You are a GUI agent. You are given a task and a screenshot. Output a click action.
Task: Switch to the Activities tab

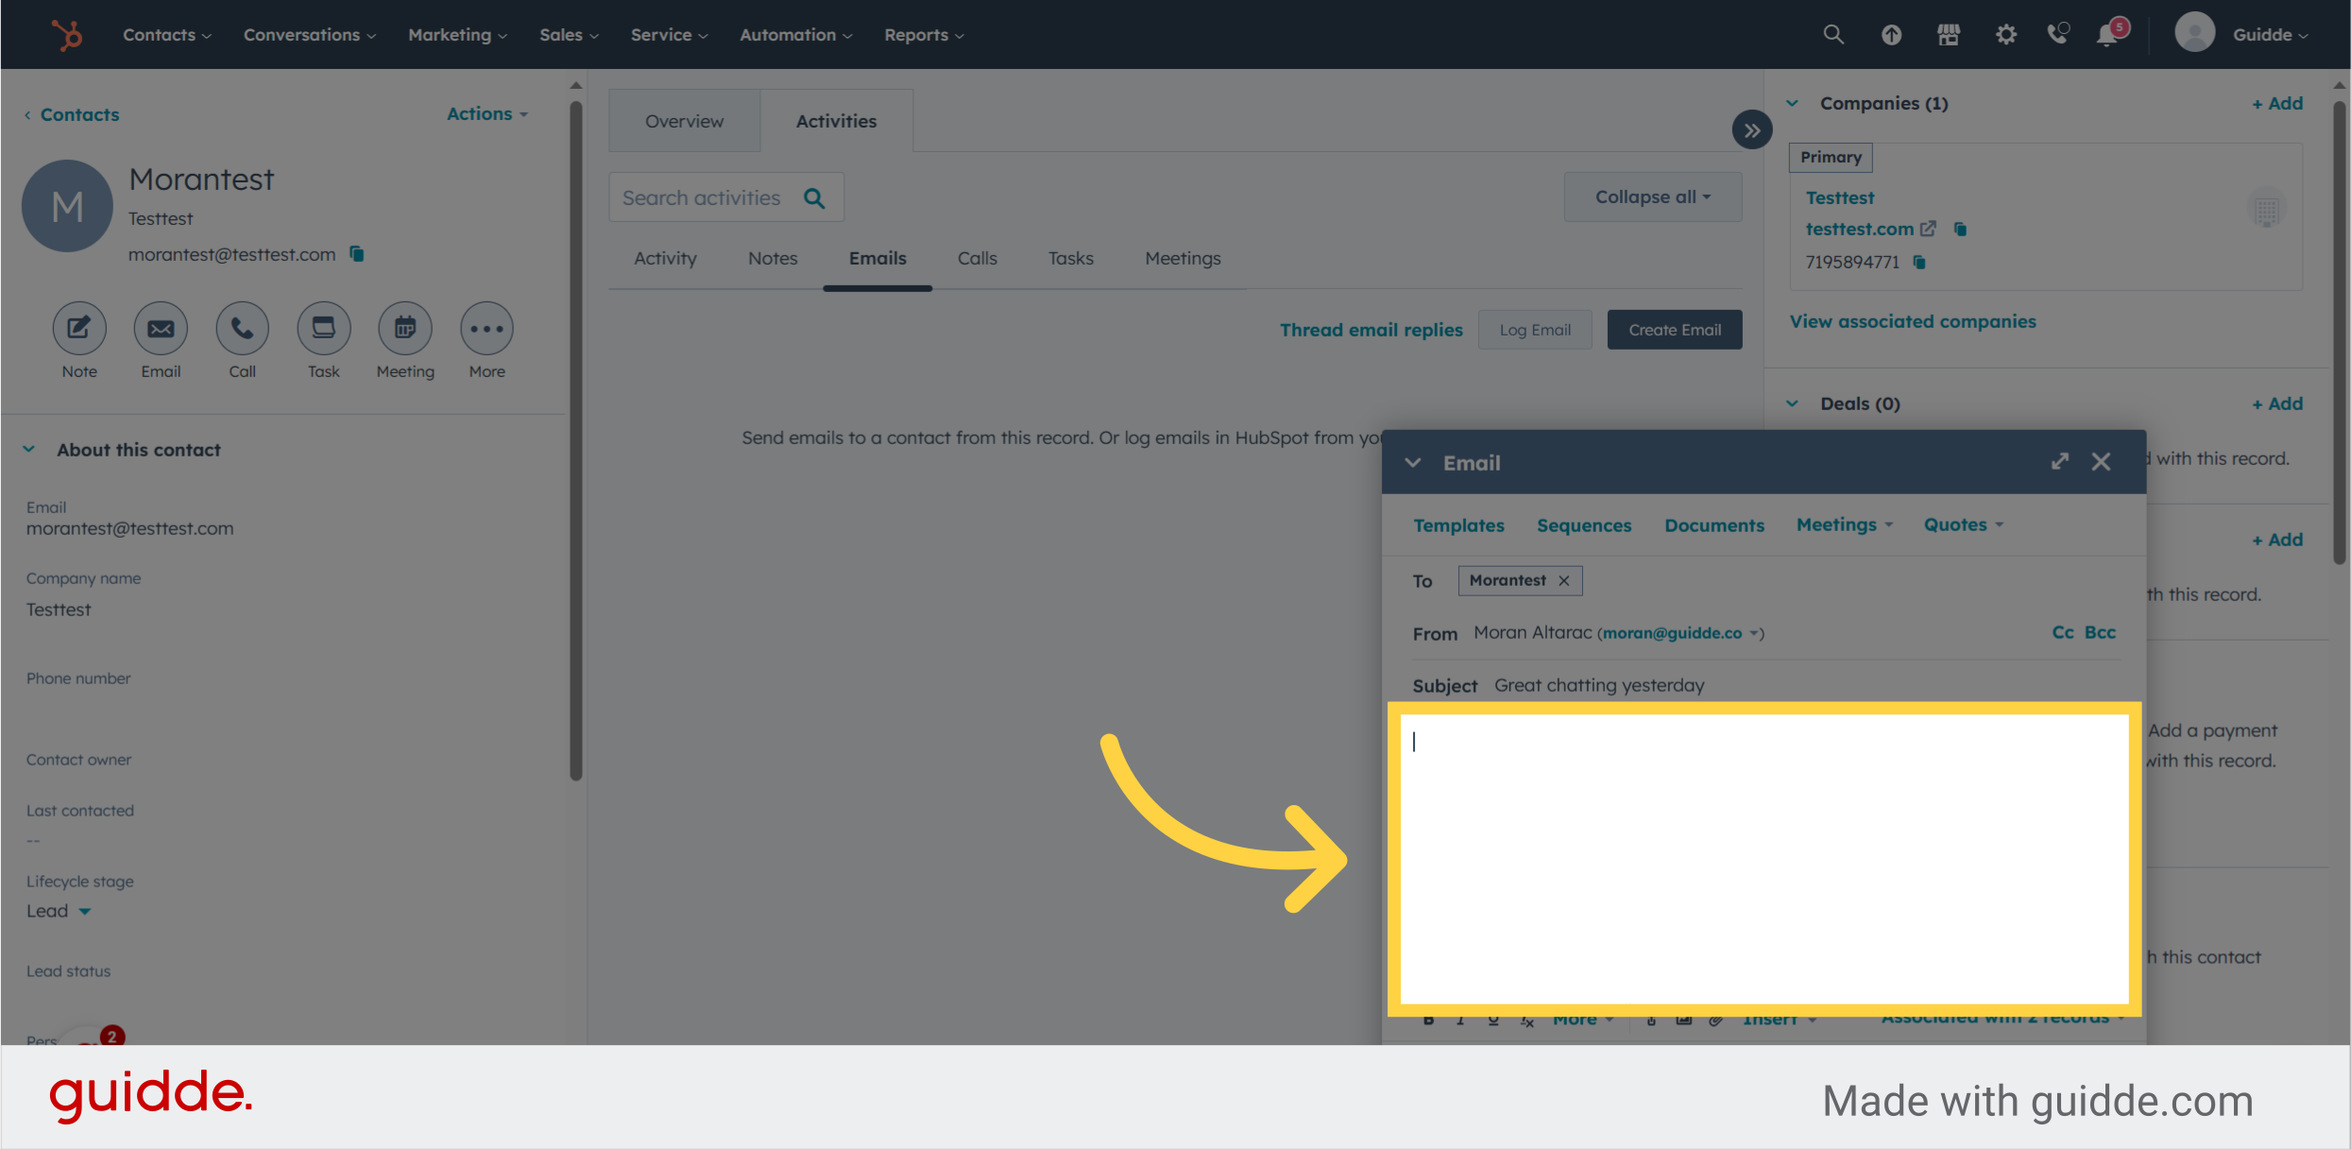pos(836,121)
